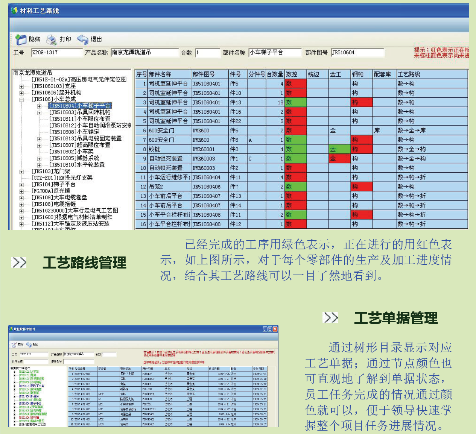Select [GTZ-E01]1KW投光灯支架 tree item
This screenshot has height=434, width=476.
tap(62, 178)
